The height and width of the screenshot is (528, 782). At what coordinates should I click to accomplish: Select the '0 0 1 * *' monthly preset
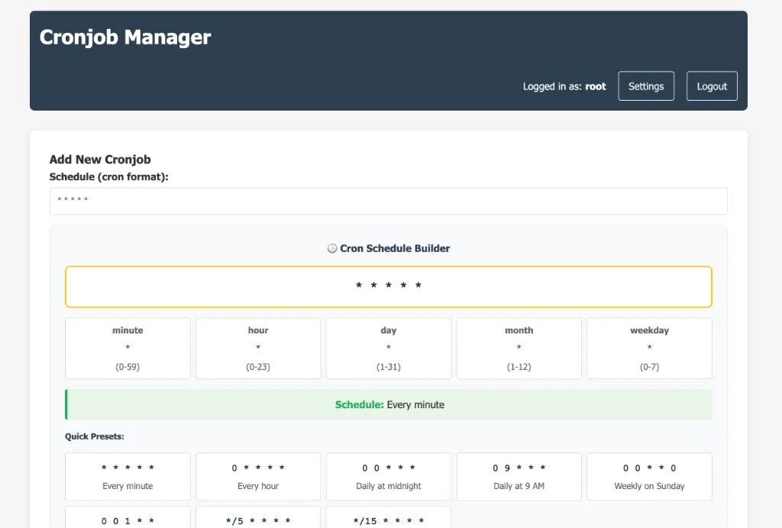pos(127,520)
